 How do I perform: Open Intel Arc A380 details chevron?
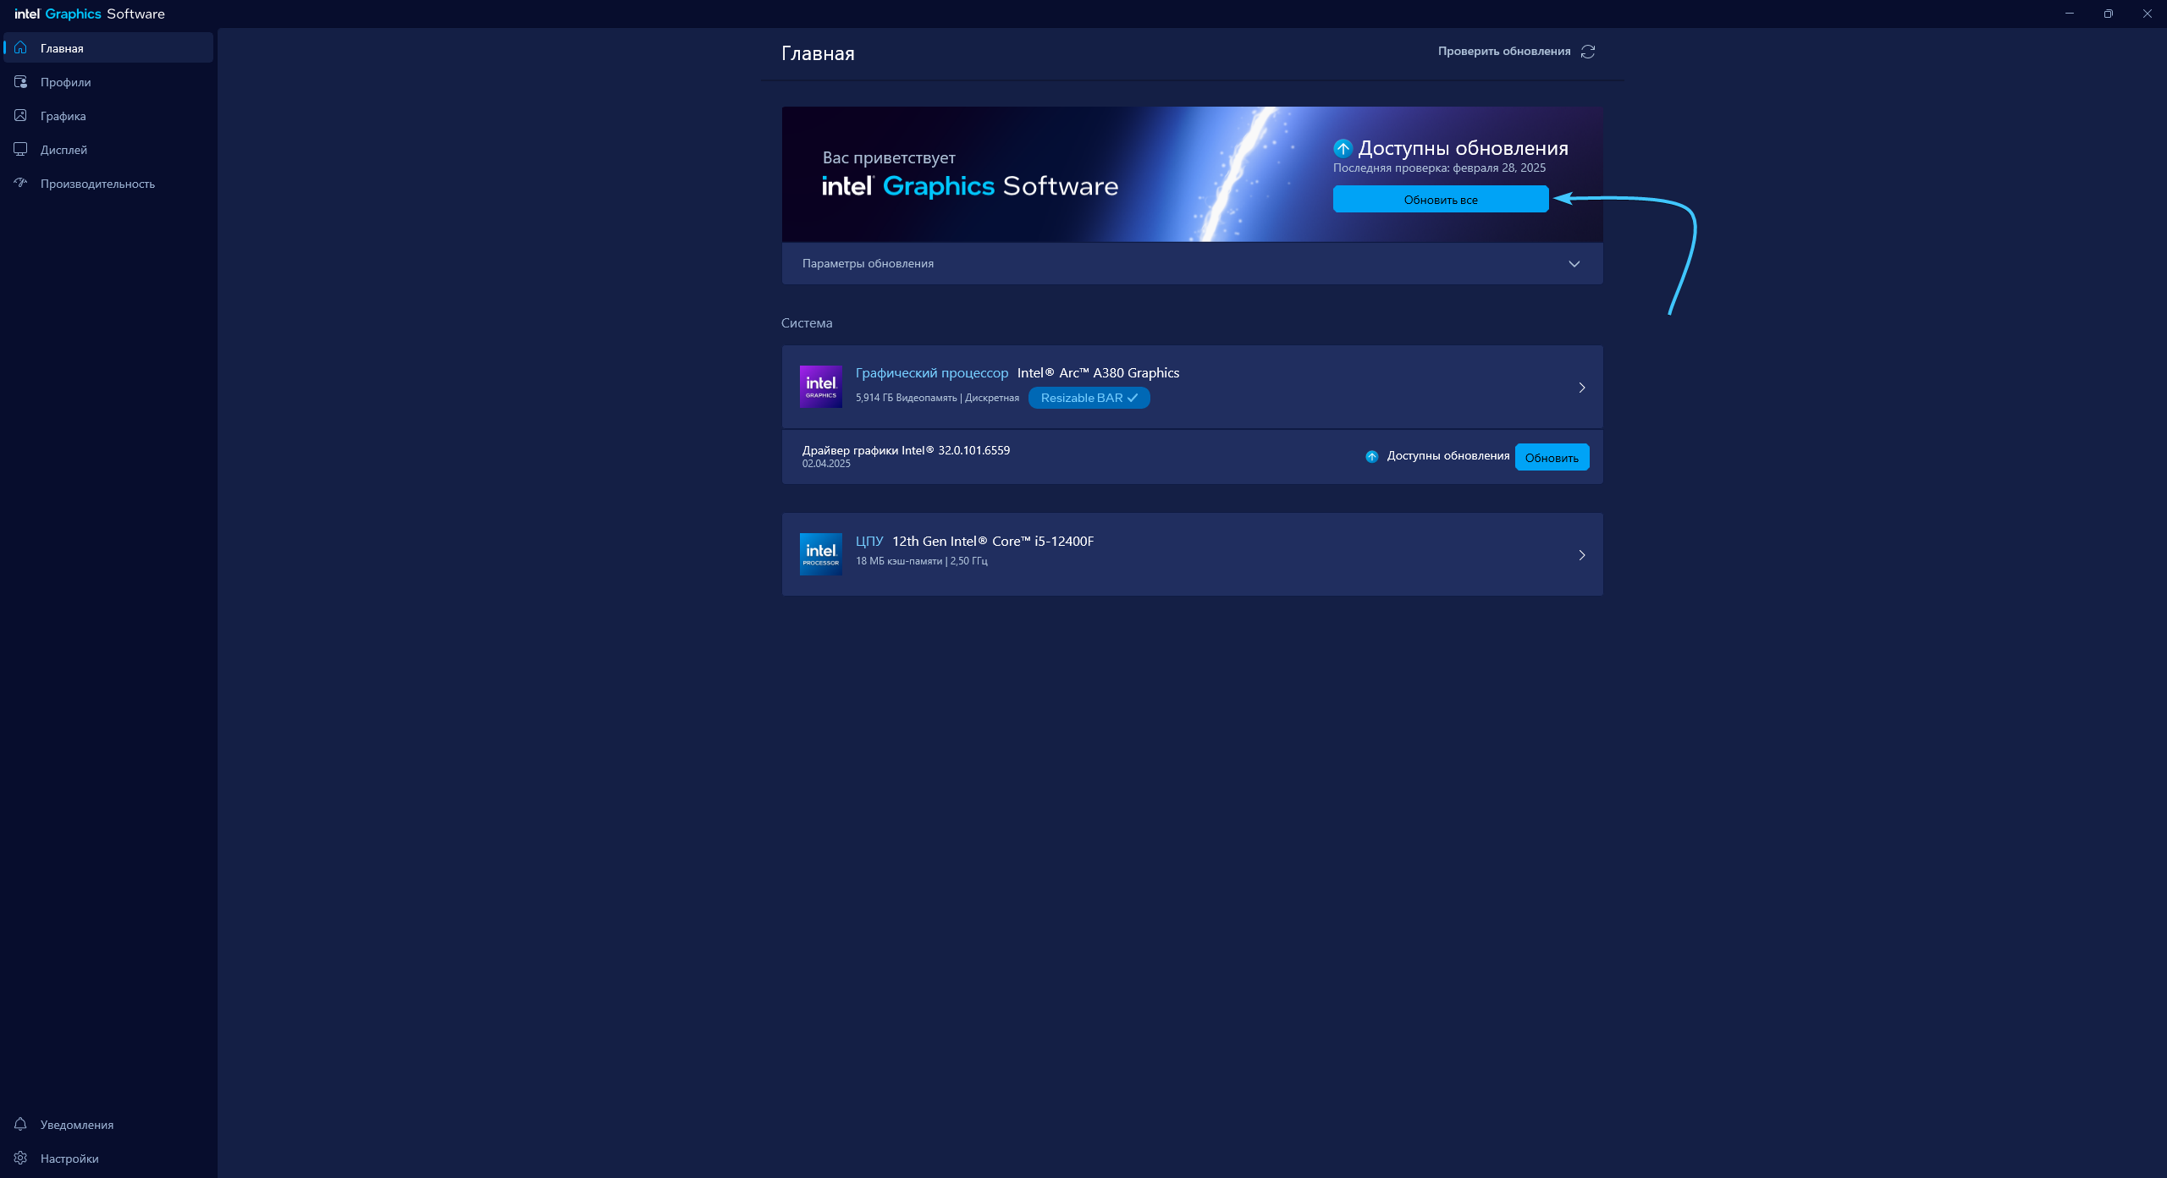pyautogui.click(x=1581, y=388)
